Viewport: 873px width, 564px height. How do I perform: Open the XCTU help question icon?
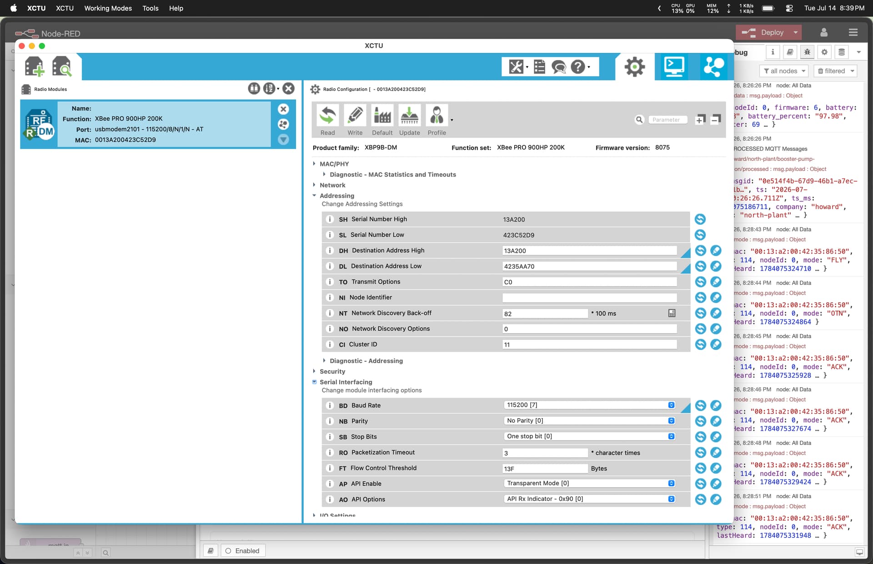pyautogui.click(x=580, y=67)
